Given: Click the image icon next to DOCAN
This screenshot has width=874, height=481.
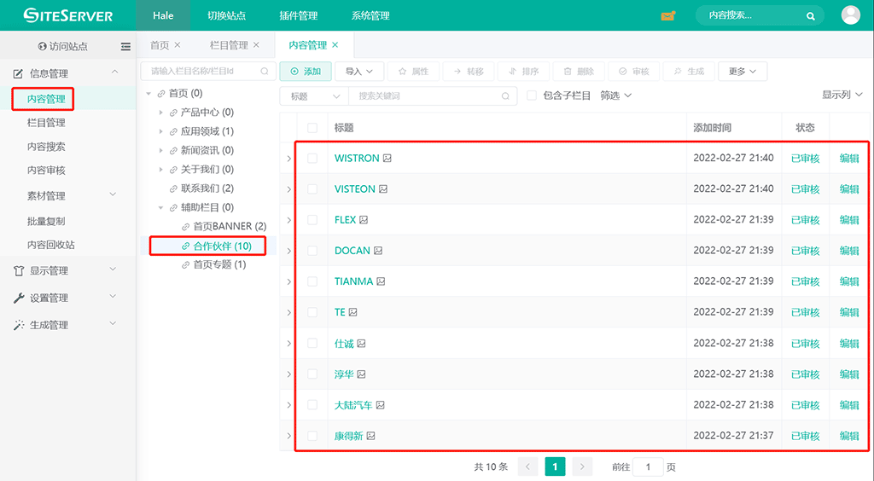Looking at the screenshot, I should [378, 251].
